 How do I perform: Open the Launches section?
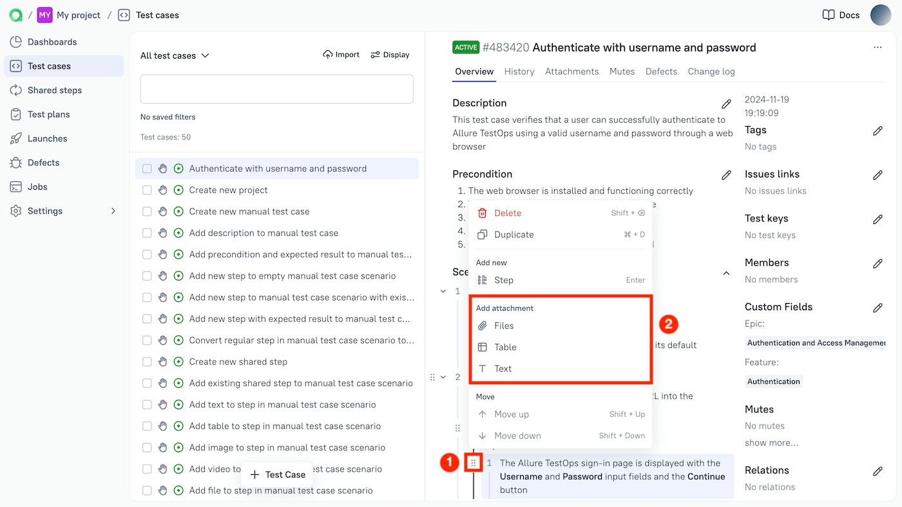pos(48,138)
